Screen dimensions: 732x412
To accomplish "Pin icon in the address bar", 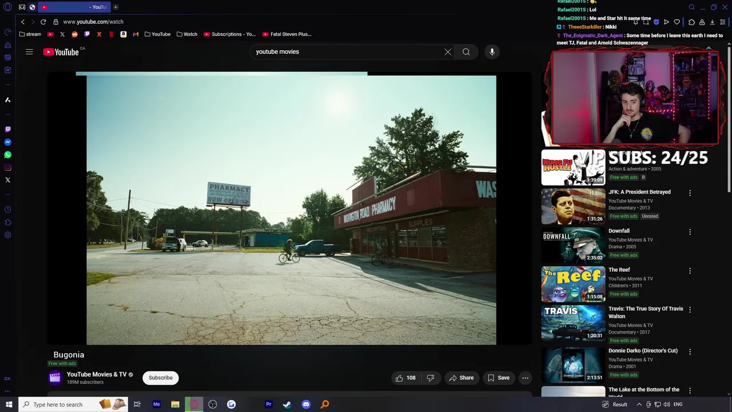I will [635, 22].
